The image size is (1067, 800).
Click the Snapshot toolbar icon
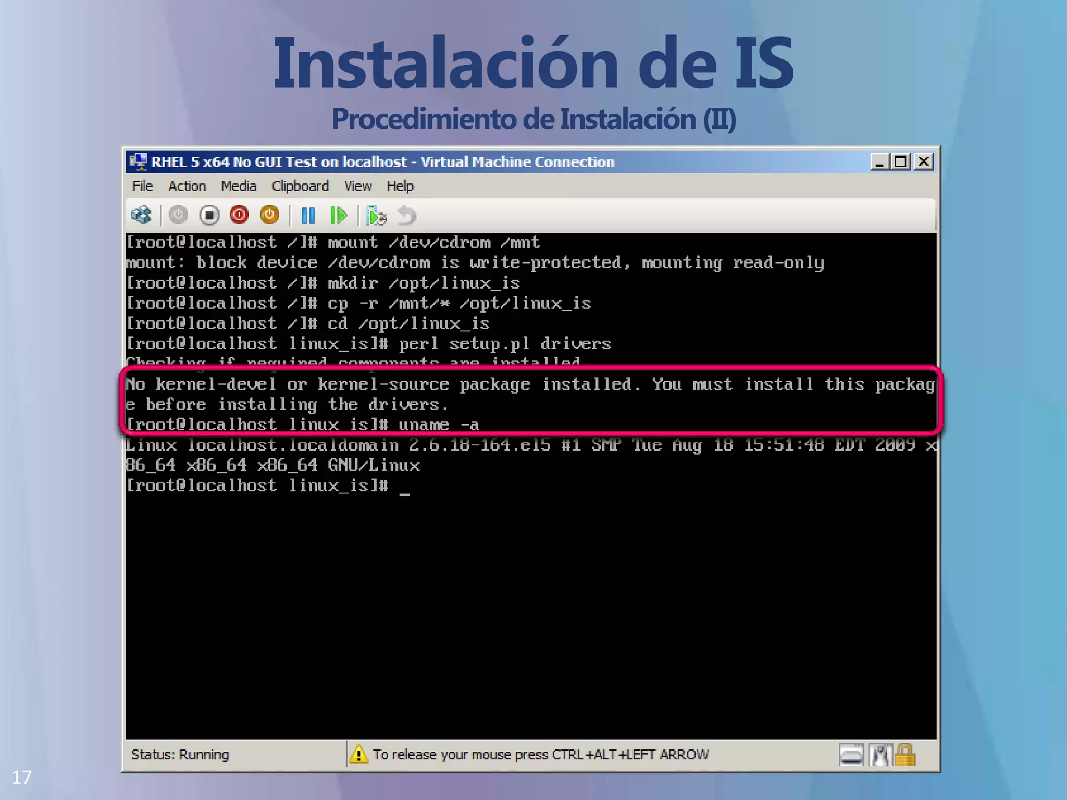(x=376, y=216)
